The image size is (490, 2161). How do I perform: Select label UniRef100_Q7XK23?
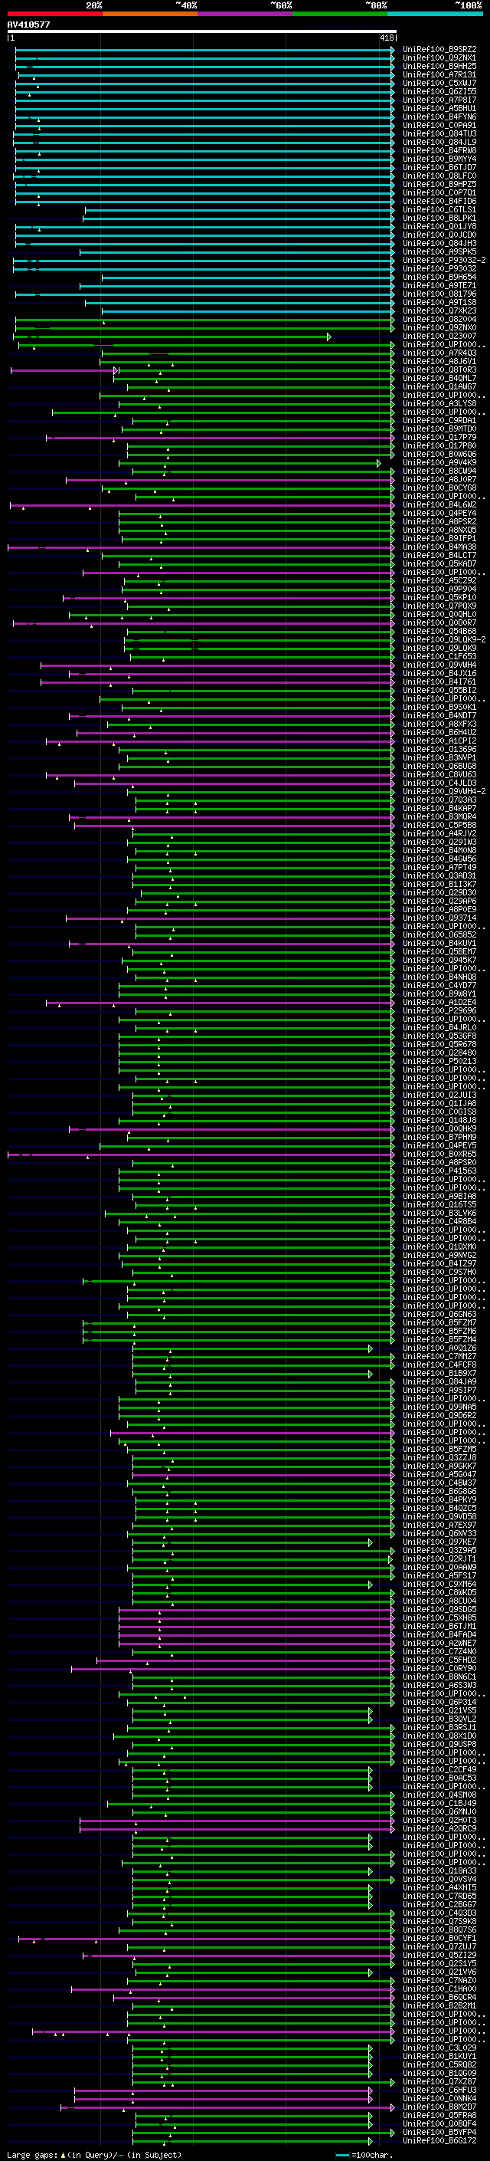coord(439,310)
